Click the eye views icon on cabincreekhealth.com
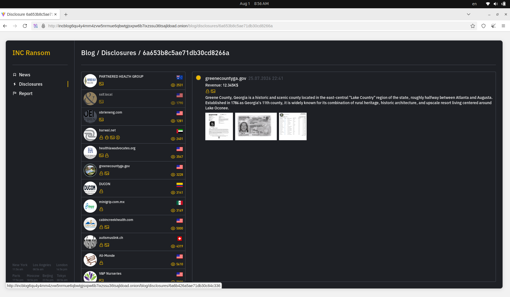 [x=173, y=228]
